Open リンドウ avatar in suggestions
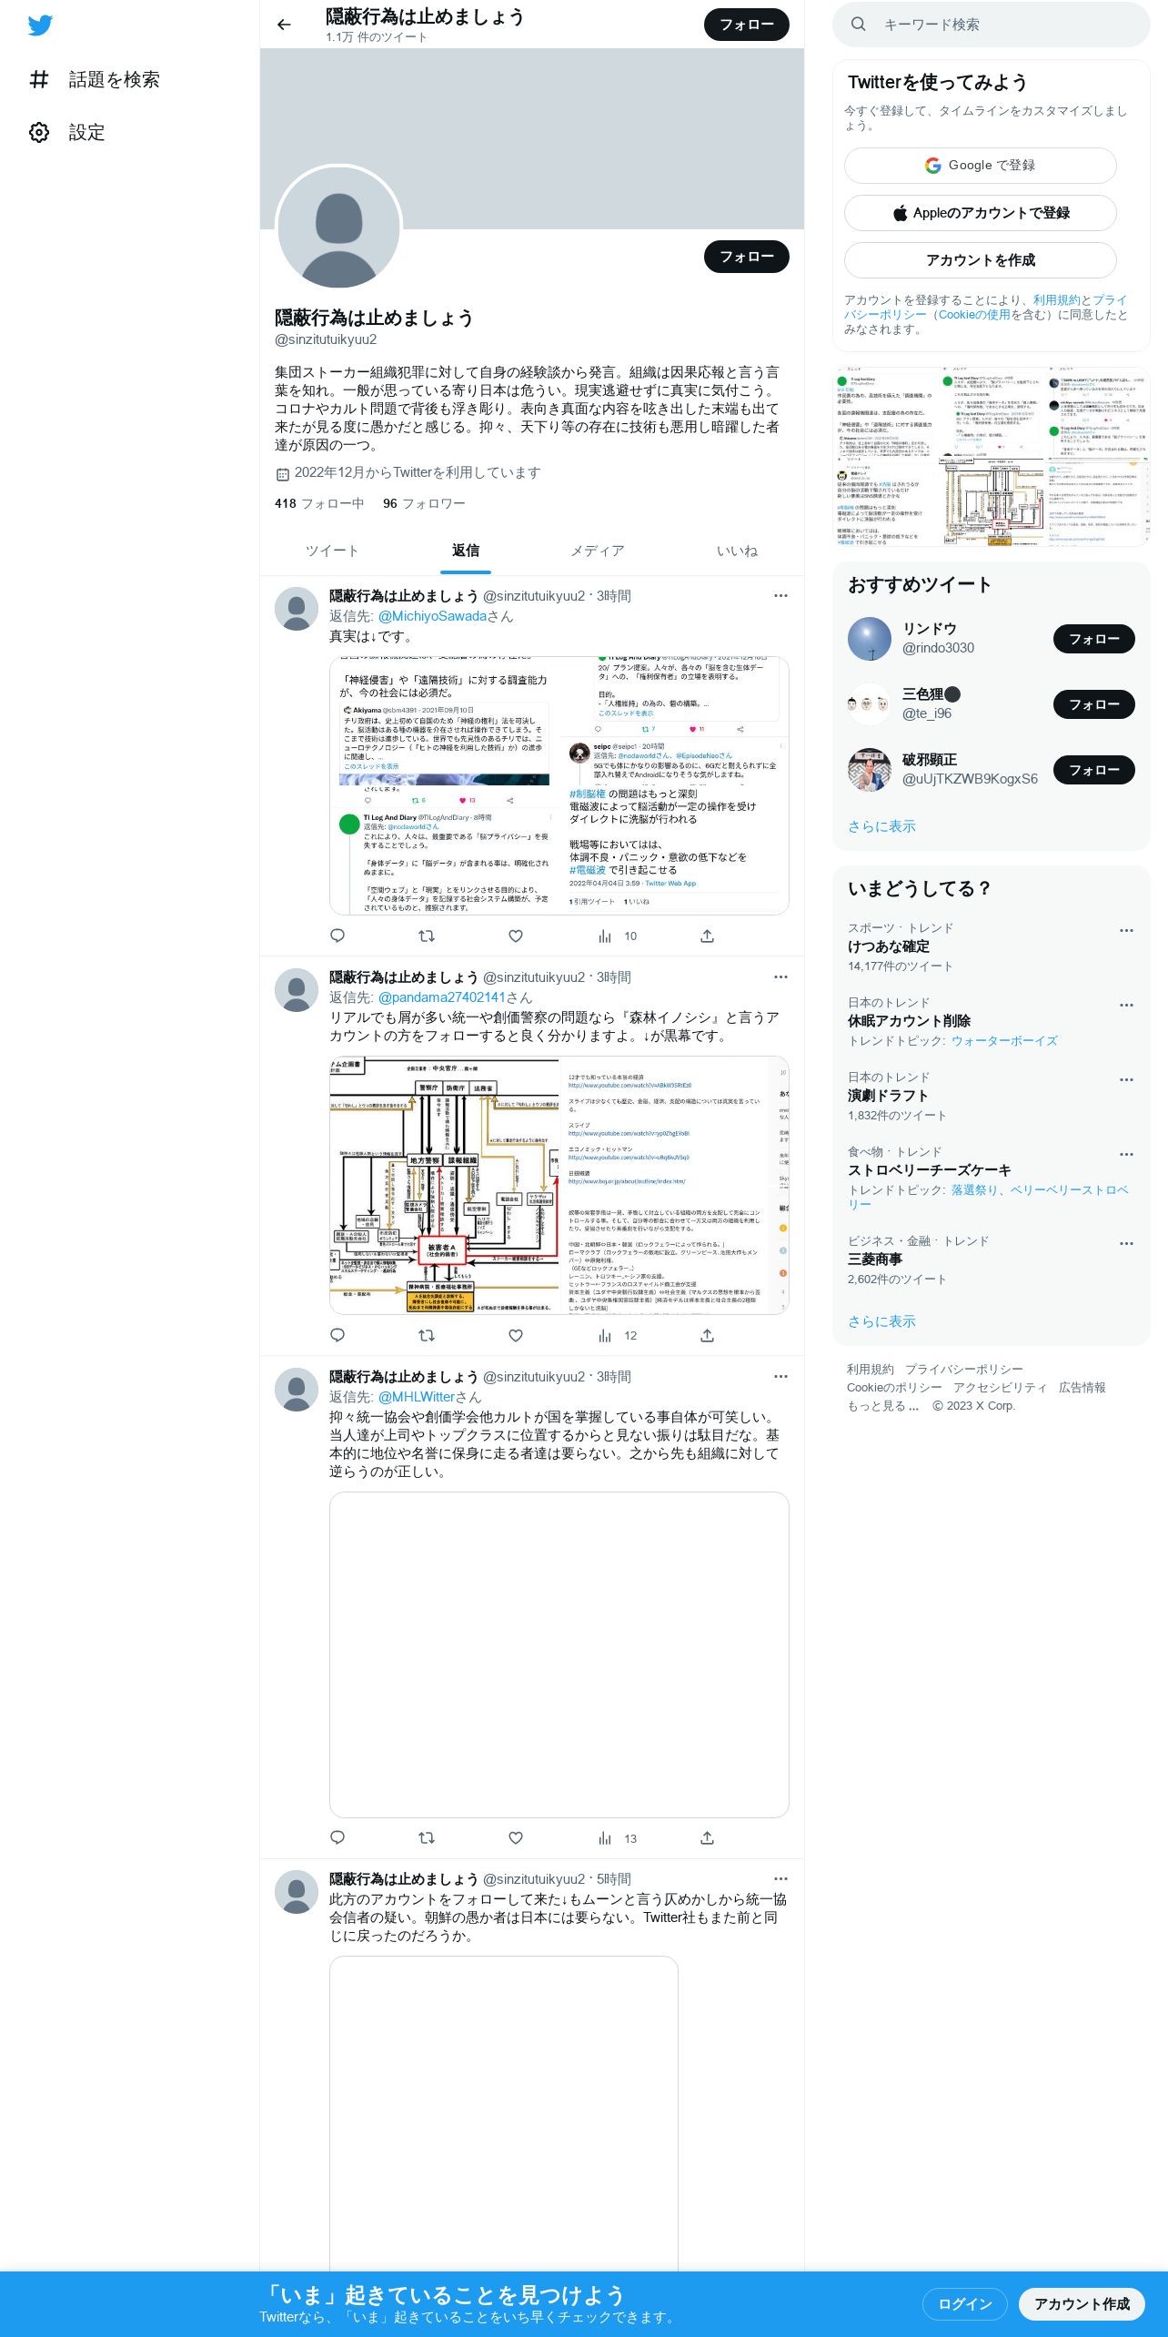Screen dimensions: 1168x2337 pyautogui.click(x=870, y=639)
